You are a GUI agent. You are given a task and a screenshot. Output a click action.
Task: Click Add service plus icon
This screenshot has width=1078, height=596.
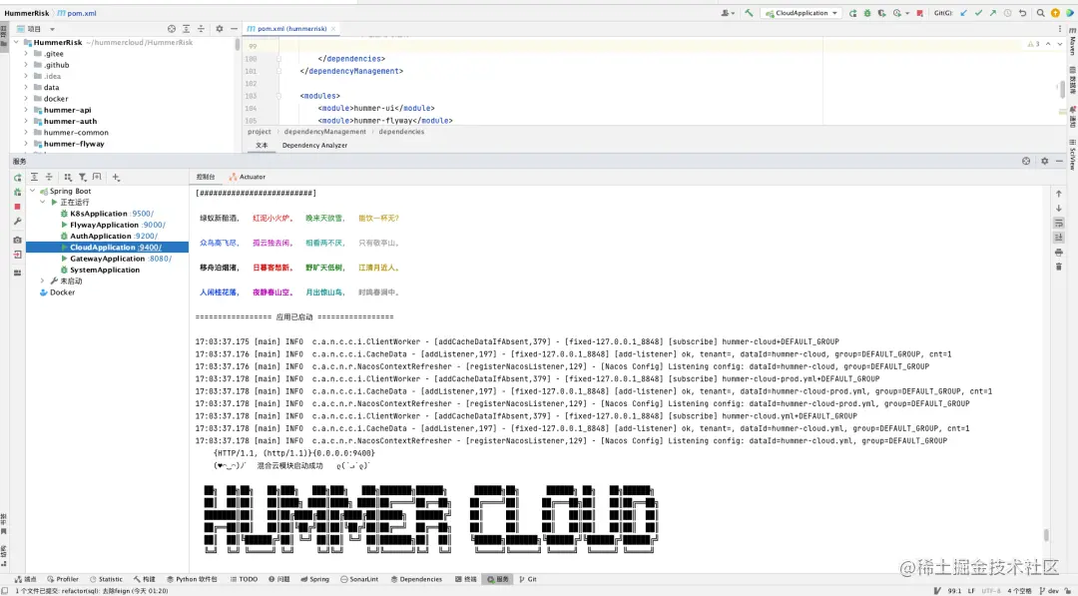[x=116, y=178]
